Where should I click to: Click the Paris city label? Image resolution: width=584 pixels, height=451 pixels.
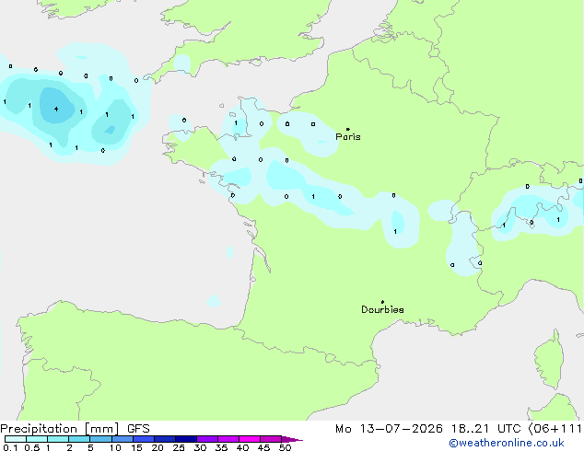(348, 136)
